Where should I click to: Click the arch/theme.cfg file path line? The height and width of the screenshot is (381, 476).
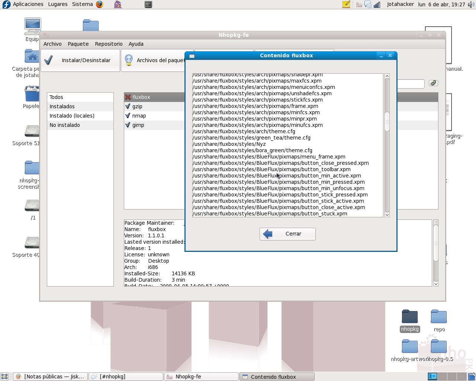(x=244, y=131)
